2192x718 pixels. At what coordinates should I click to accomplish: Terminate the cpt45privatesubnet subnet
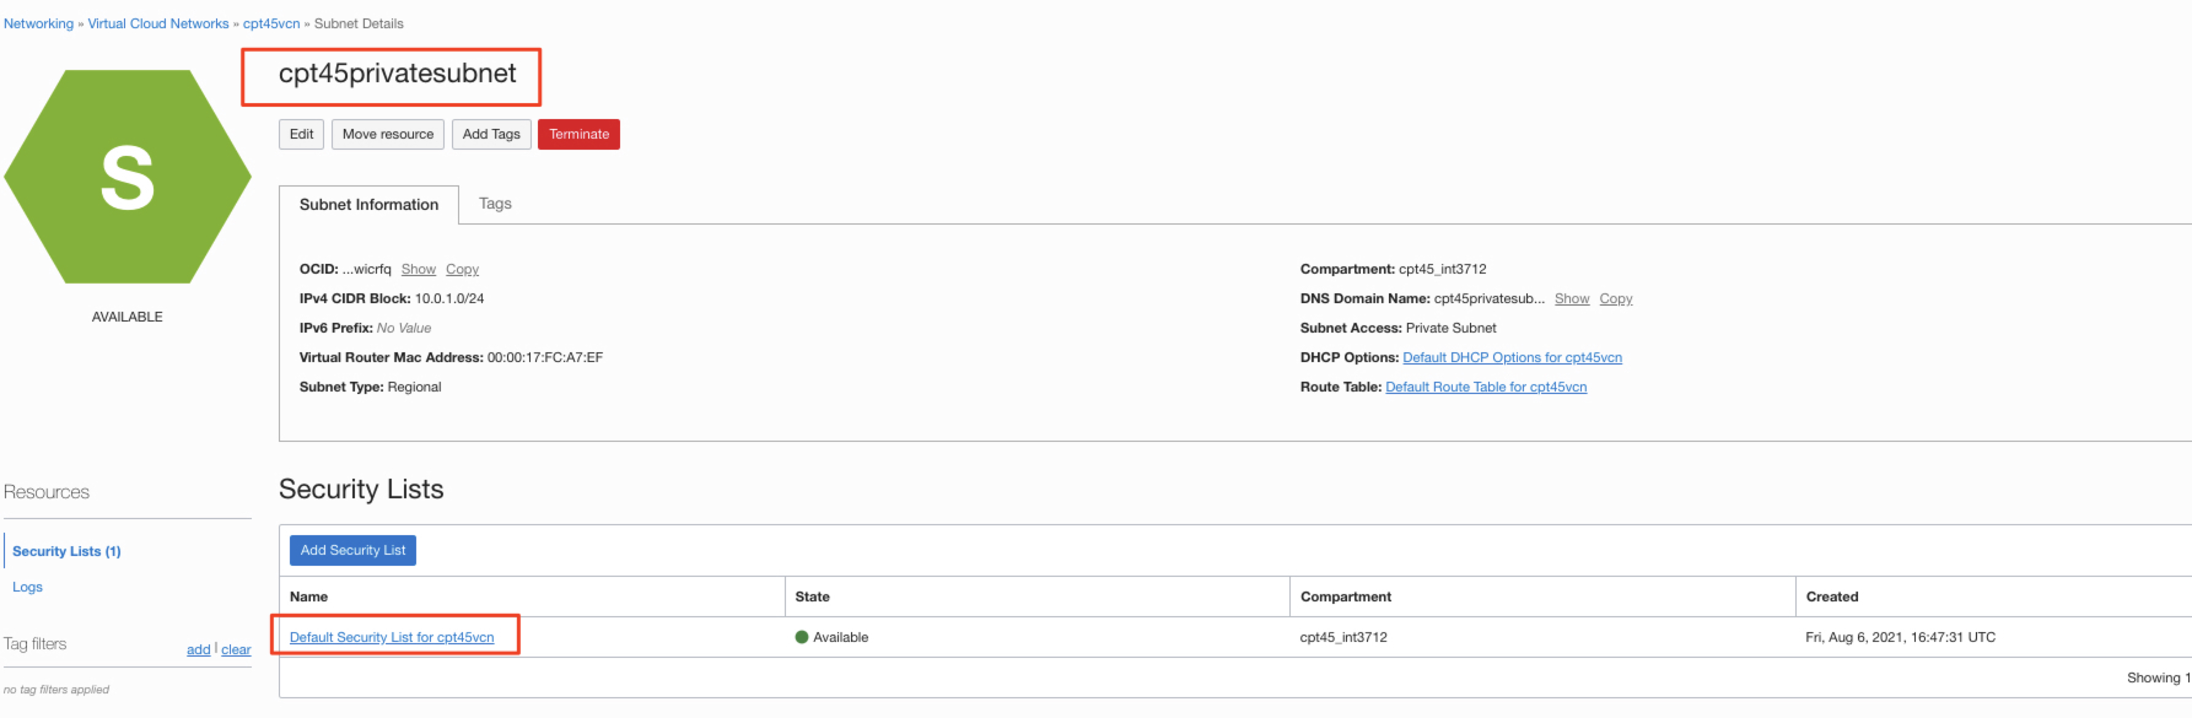578,134
